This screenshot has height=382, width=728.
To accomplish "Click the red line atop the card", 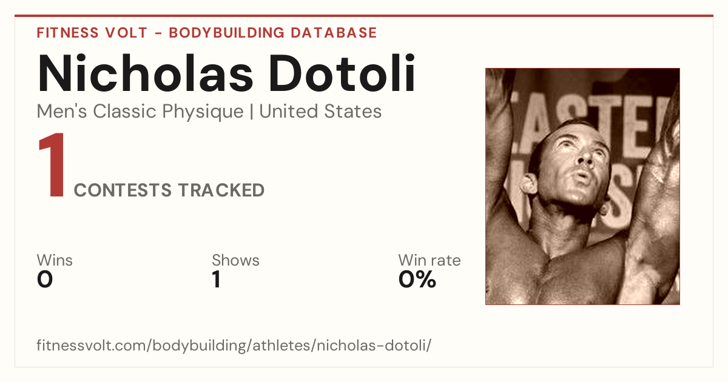I will (x=364, y=16).
